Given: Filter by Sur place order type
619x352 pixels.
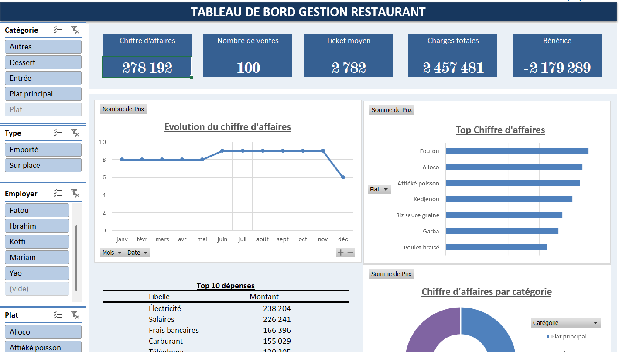Looking at the screenshot, I should [43, 165].
